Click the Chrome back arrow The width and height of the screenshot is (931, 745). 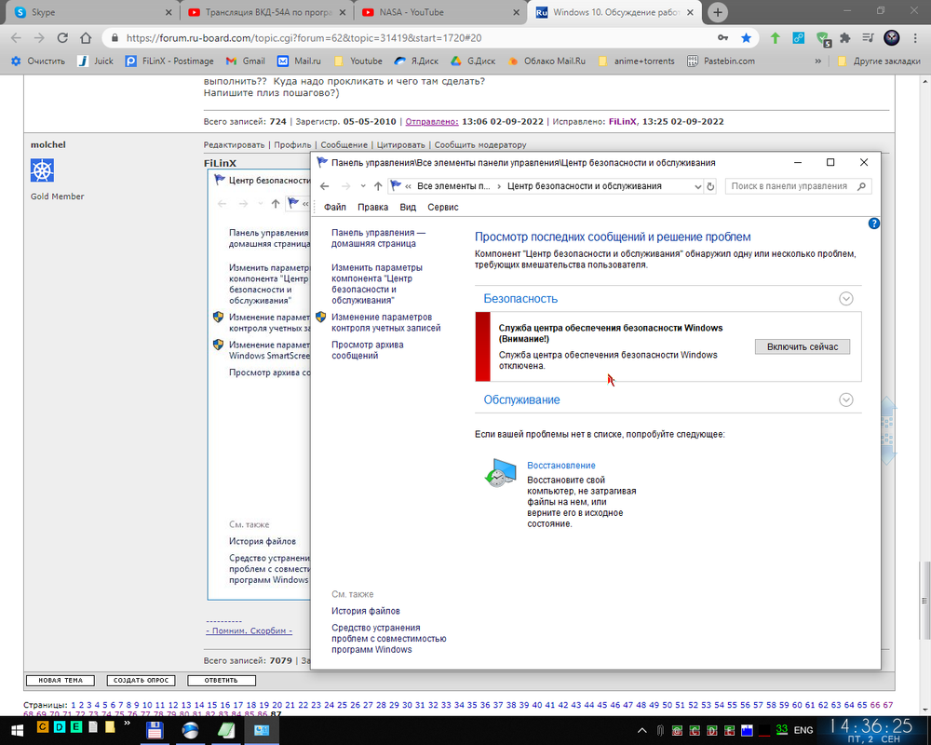tap(16, 38)
